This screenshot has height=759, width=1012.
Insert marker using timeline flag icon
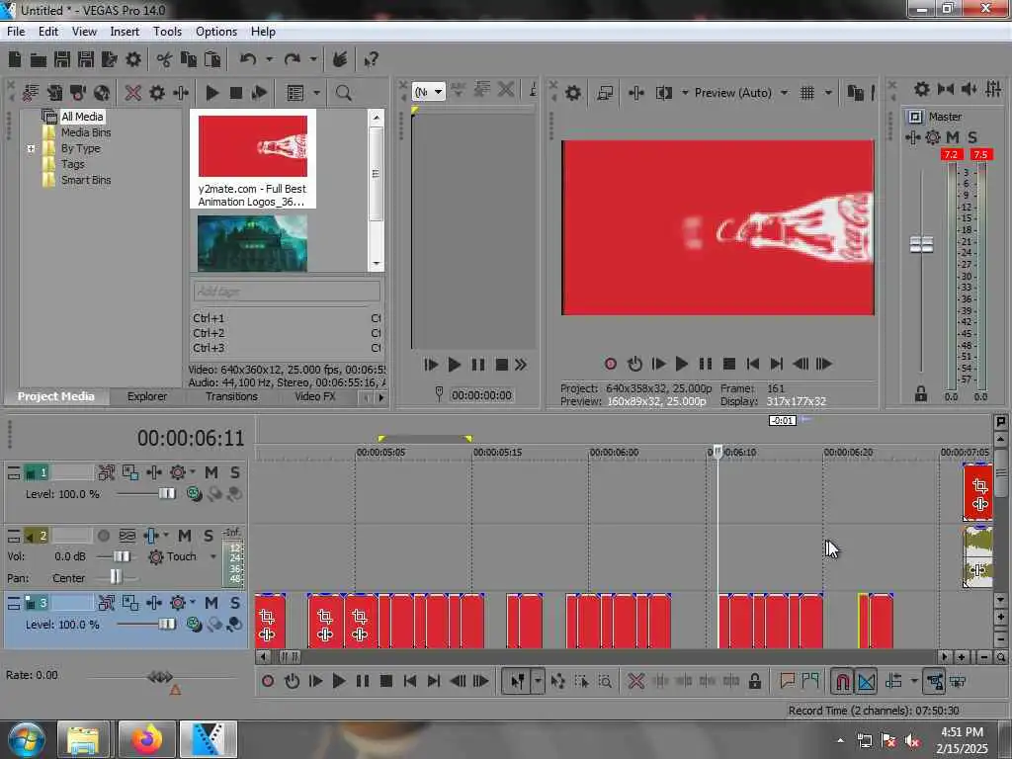click(x=787, y=681)
